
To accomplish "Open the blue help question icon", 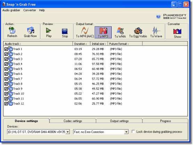I will pos(158,16).
